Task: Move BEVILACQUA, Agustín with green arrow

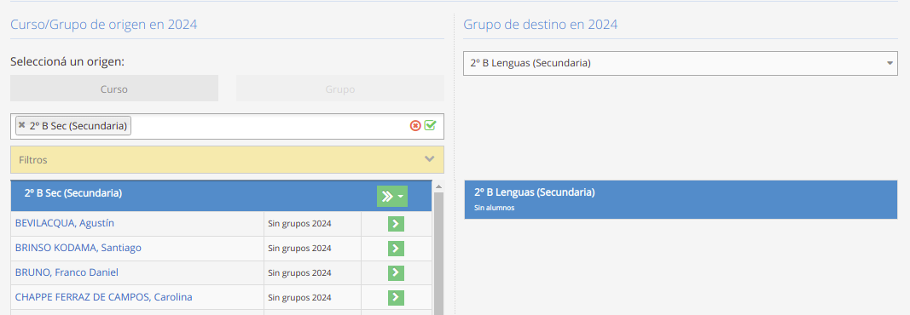Action: [396, 224]
